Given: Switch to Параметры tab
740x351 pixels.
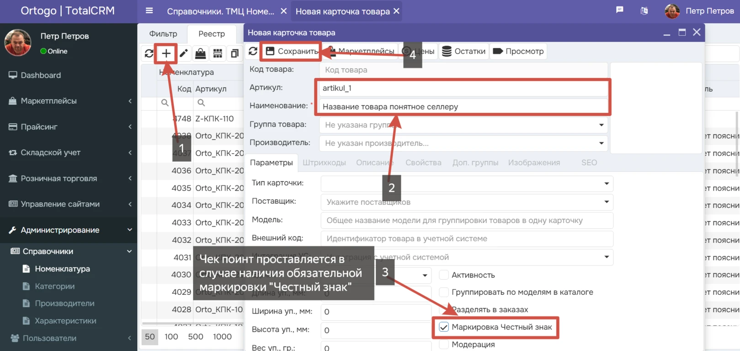Looking at the screenshot, I should click(272, 163).
